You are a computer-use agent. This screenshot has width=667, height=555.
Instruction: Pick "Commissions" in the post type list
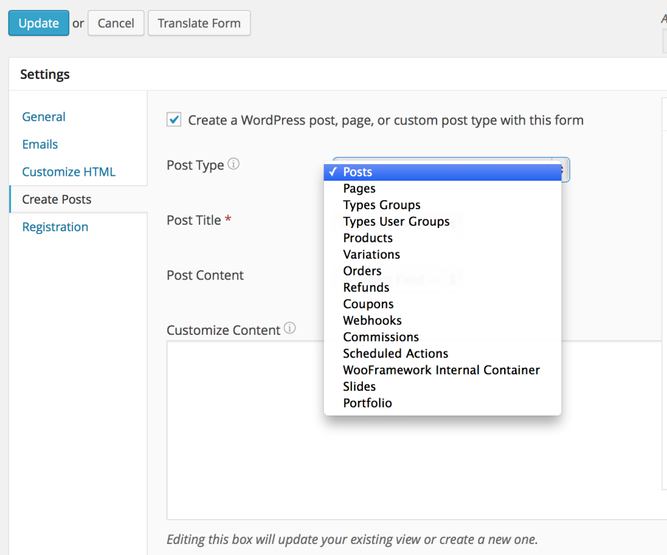(x=380, y=337)
